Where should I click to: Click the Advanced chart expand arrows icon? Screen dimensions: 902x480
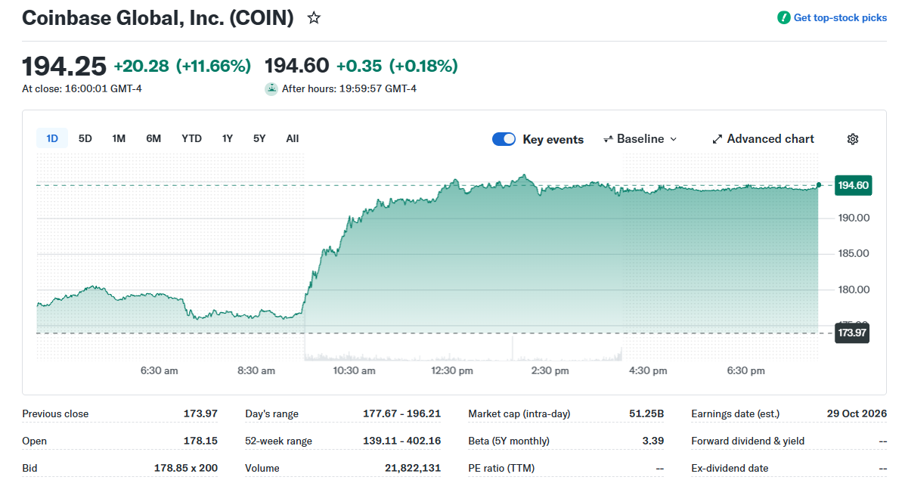(x=717, y=139)
